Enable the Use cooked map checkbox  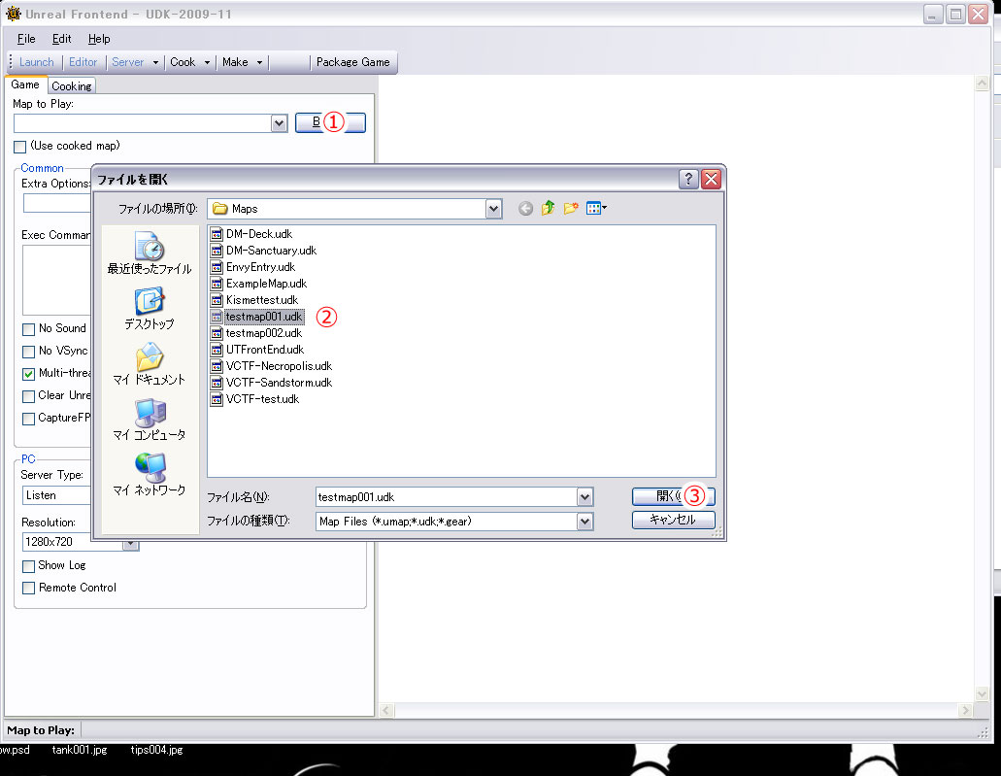coord(19,147)
